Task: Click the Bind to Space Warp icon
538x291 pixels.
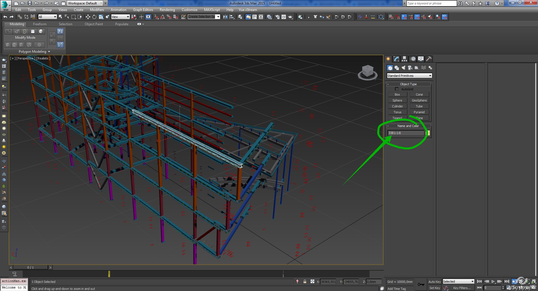Action: [x=33, y=17]
